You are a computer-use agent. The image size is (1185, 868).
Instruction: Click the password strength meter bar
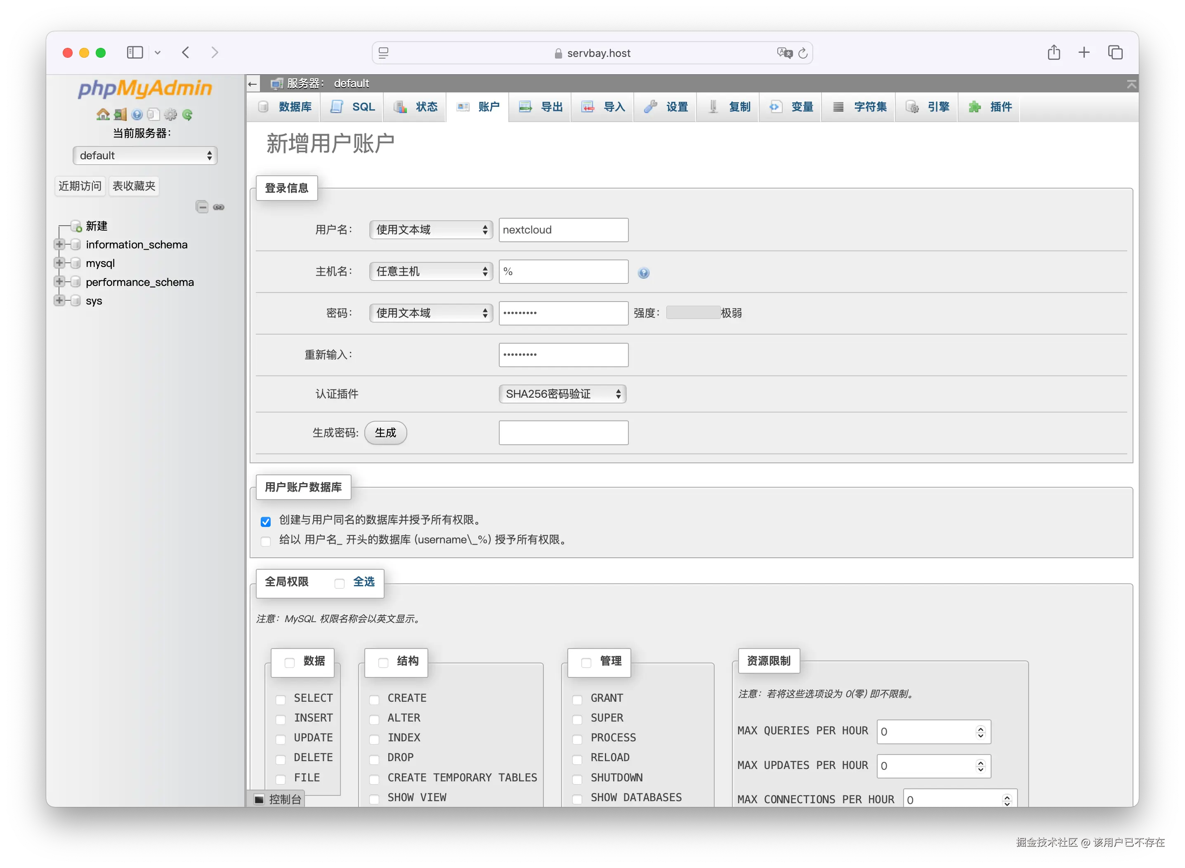coord(693,313)
